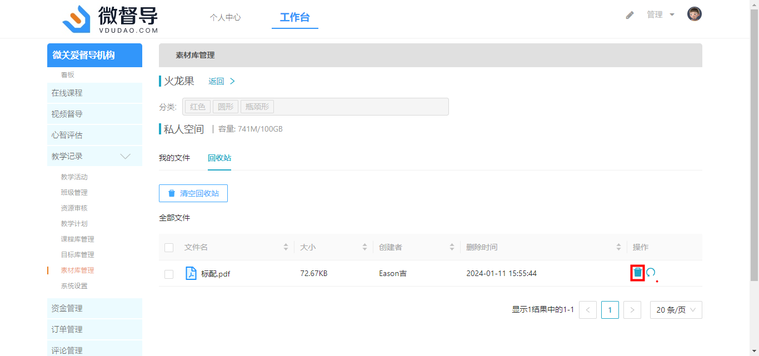Sort by 文件名 column arrows

pos(286,247)
